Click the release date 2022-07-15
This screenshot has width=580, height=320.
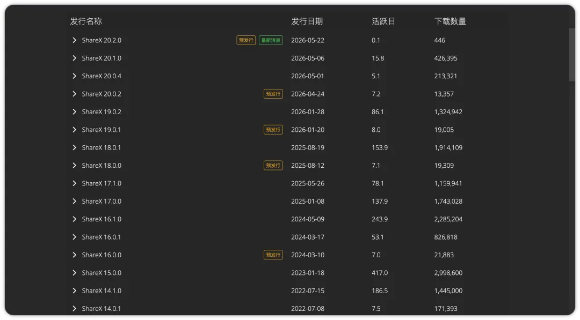click(308, 291)
